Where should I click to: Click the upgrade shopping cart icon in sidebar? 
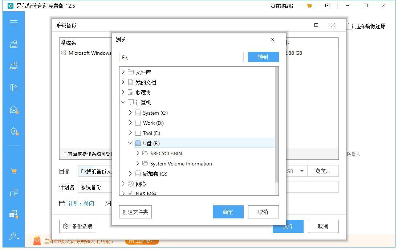pyautogui.click(x=13, y=171)
